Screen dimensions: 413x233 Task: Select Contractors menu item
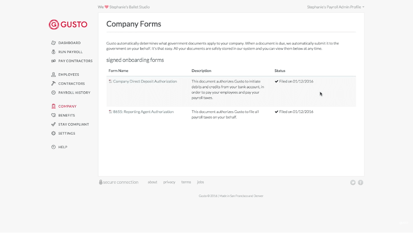pyautogui.click(x=71, y=83)
